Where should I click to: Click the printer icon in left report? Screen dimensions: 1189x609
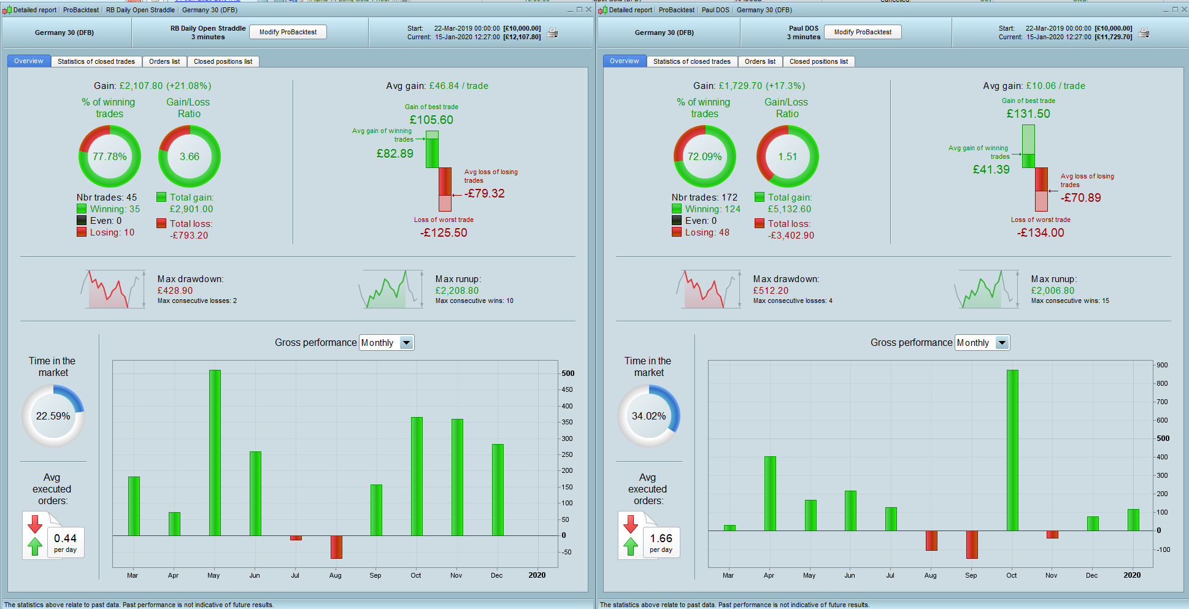[552, 33]
